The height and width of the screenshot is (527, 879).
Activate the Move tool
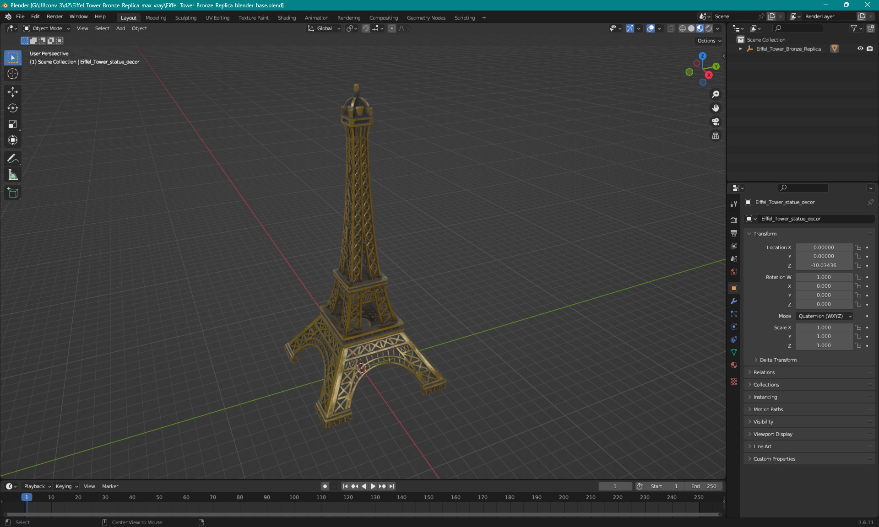(x=13, y=92)
